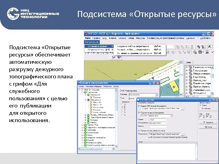
Task: Click the Пользователь input field
Action: 158,123
